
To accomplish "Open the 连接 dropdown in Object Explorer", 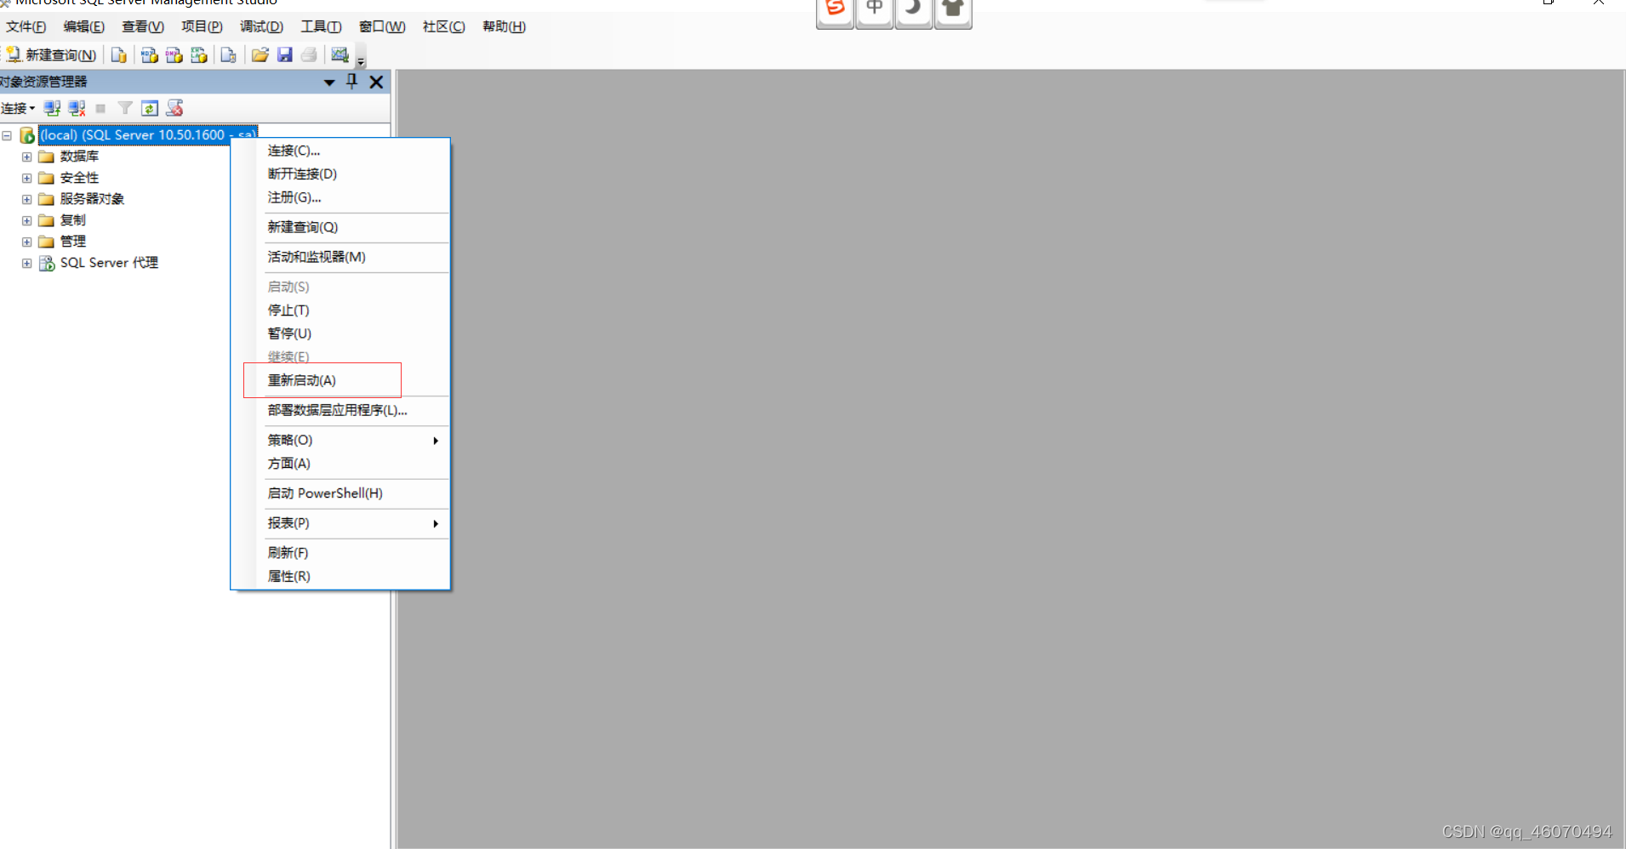I will pyautogui.click(x=18, y=108).
